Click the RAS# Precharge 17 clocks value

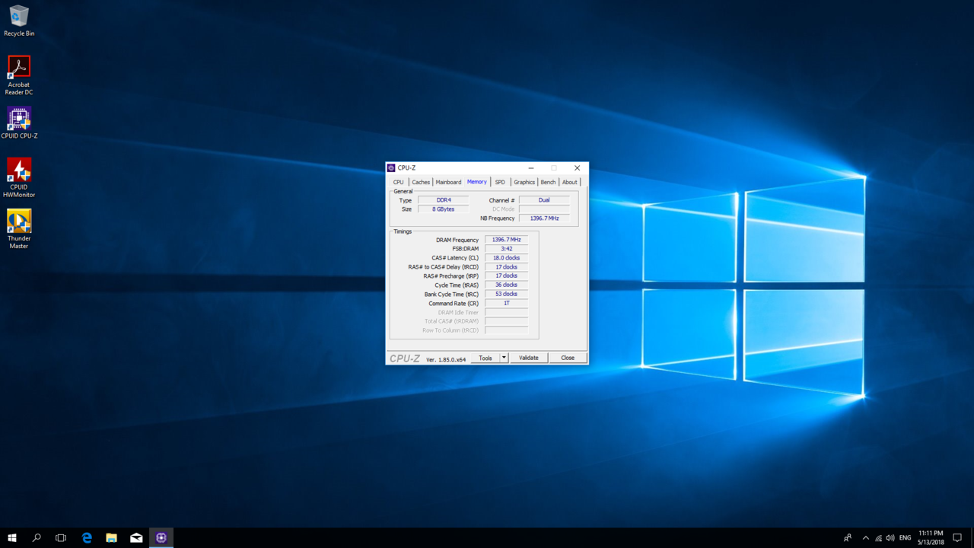[506, 276]
